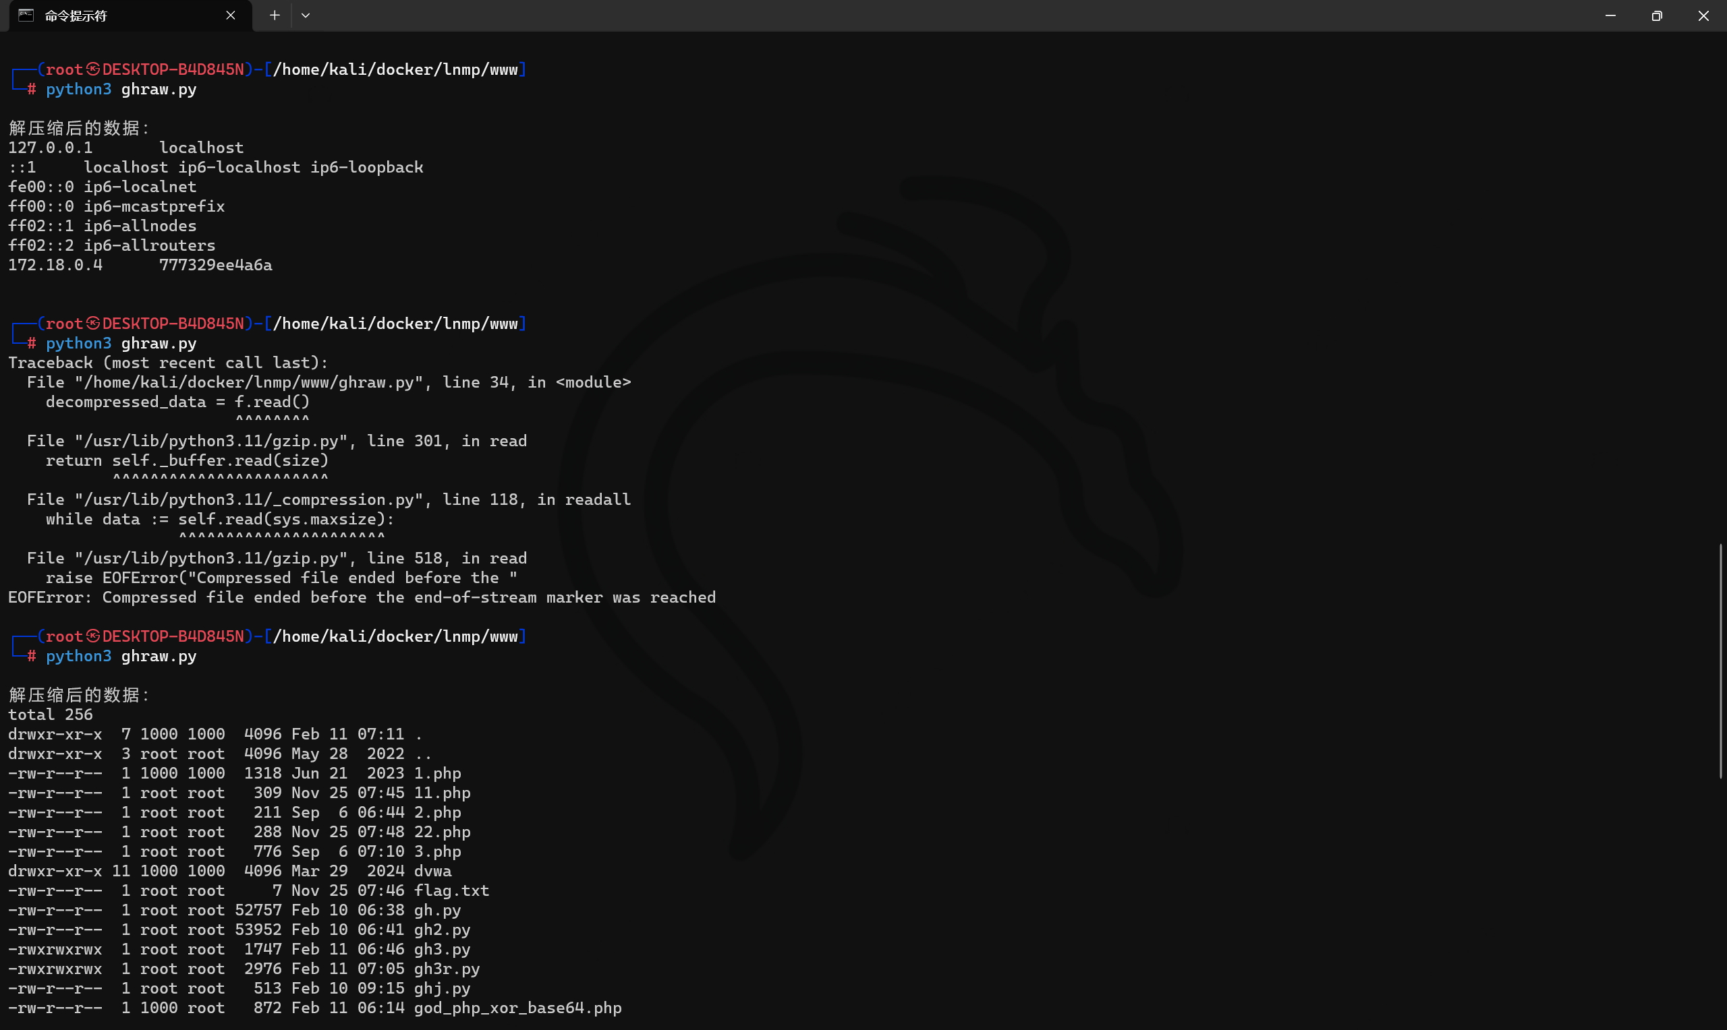Select the 命令提示符 tab title
The image size is (1727, 1030).
pyautogui.click(x=76, y=16)
